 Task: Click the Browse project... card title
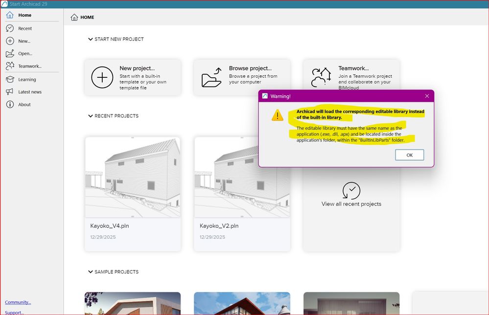[x=250, y=68]
